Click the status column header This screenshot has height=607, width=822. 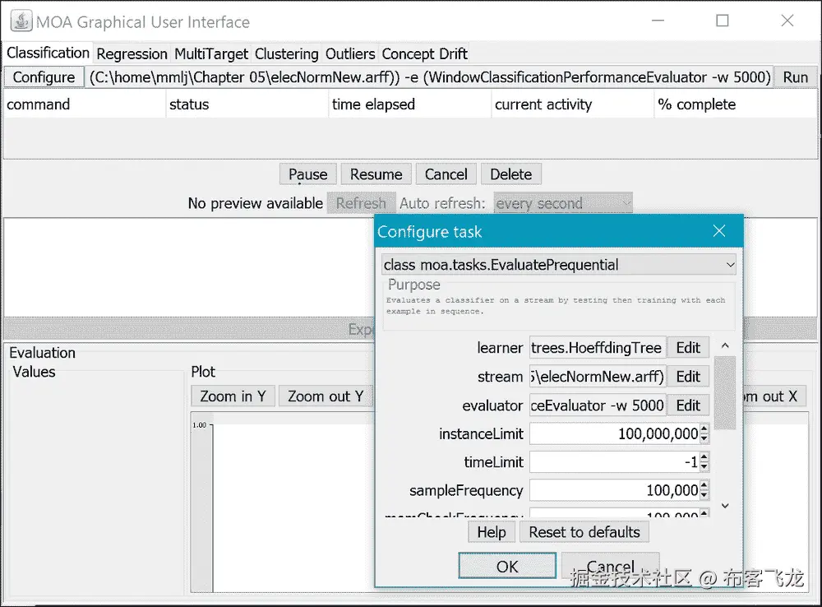(x=247, y=104)
